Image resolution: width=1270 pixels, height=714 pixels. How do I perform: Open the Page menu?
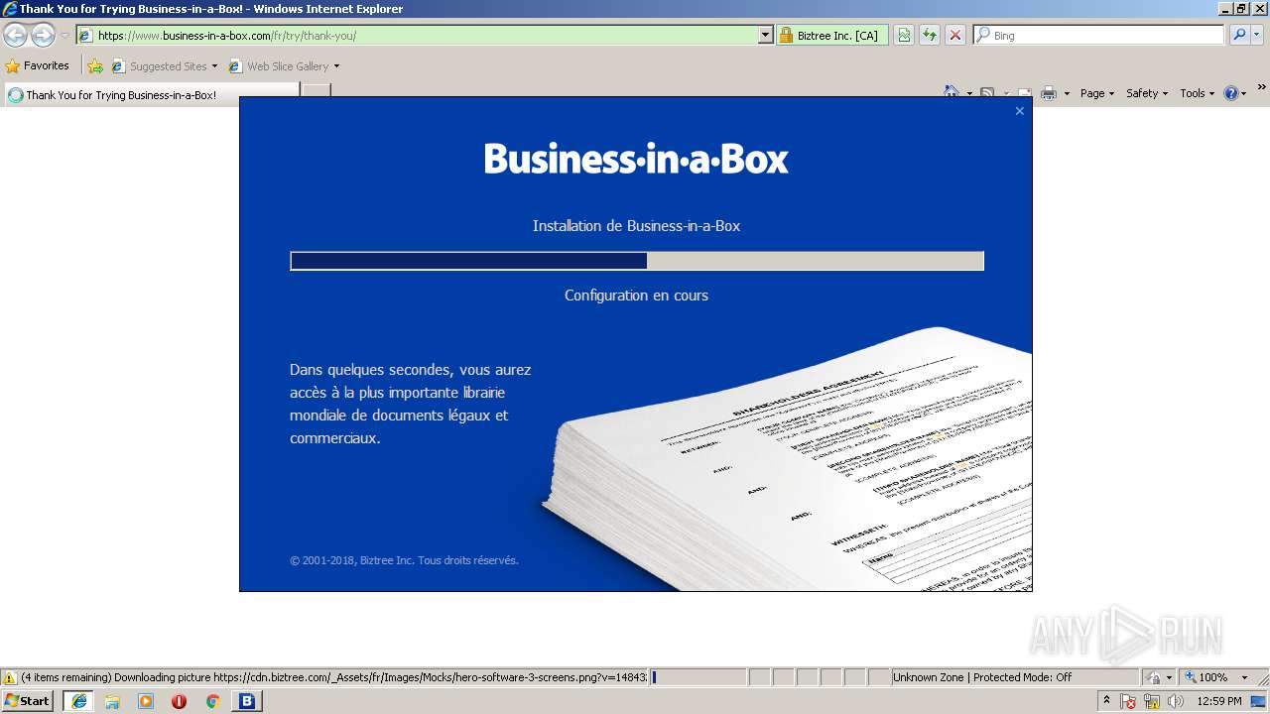(x=1097, y=93)
